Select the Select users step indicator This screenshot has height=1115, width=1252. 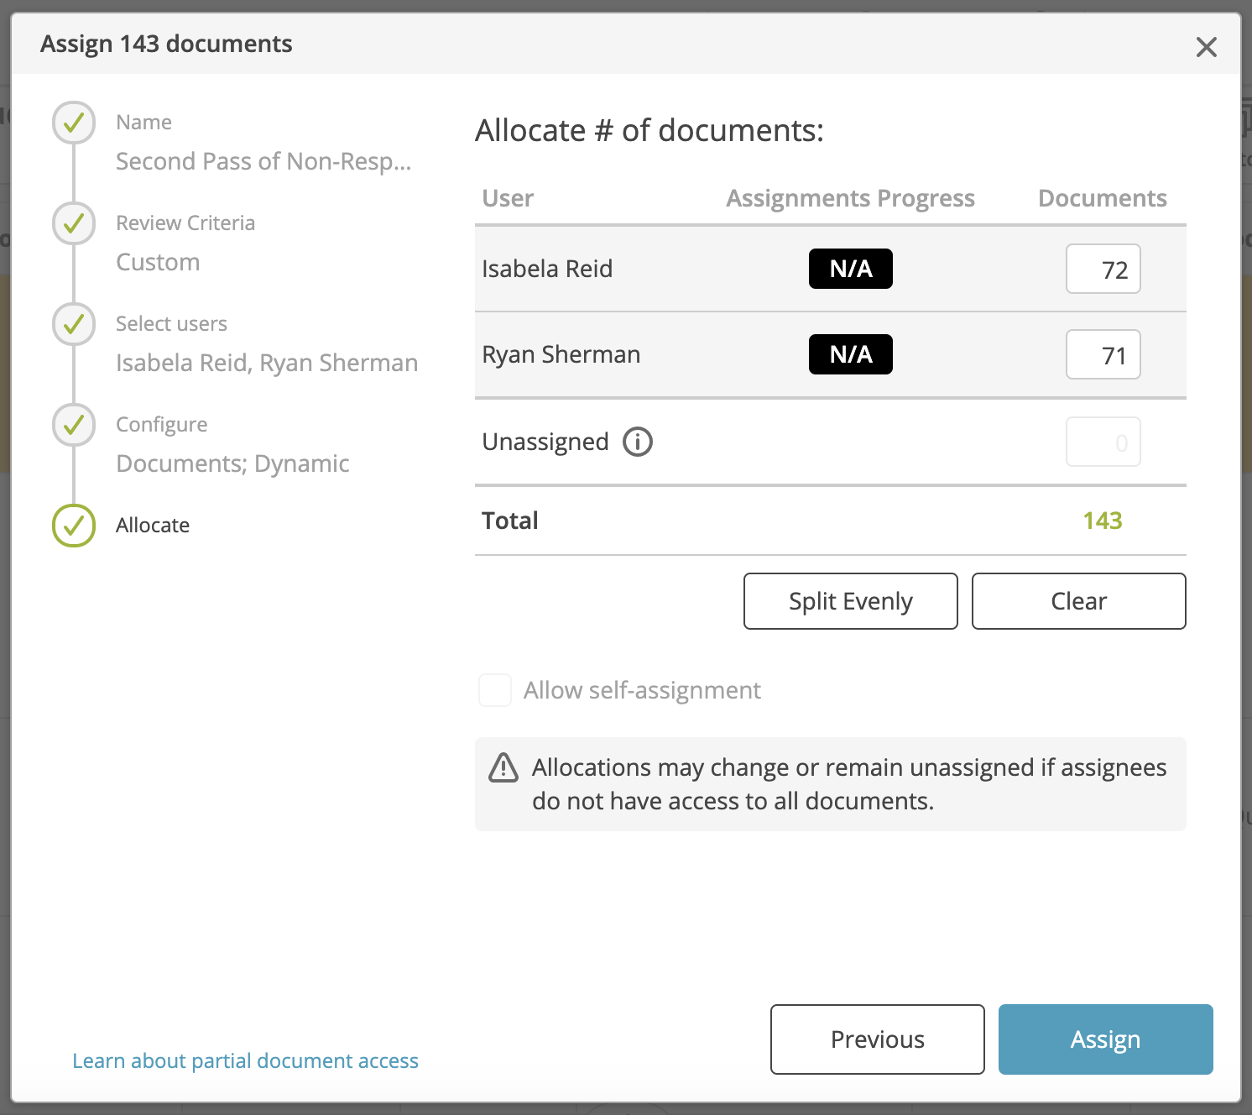[73, 324]
